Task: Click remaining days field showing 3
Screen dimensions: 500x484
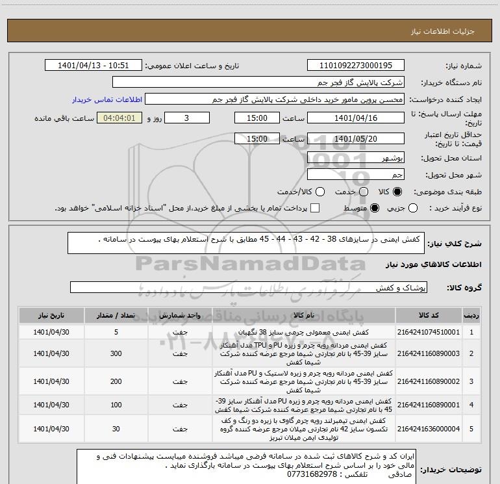Action: coord(187,118)
